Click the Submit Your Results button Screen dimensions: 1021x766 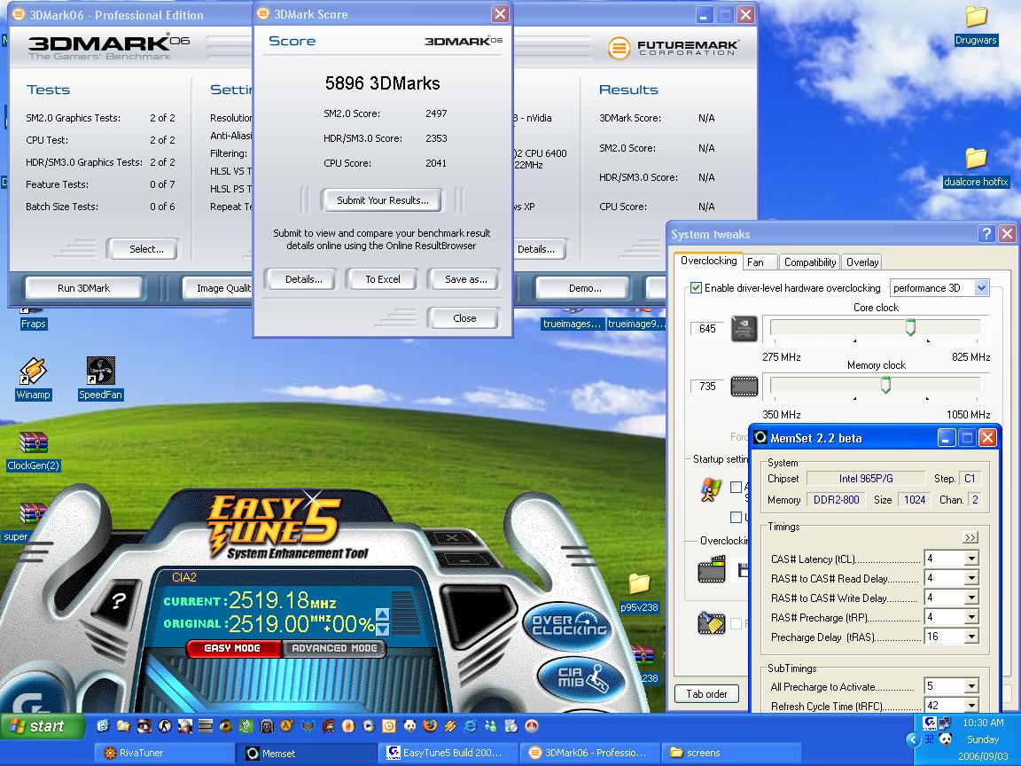click(382, 200)
